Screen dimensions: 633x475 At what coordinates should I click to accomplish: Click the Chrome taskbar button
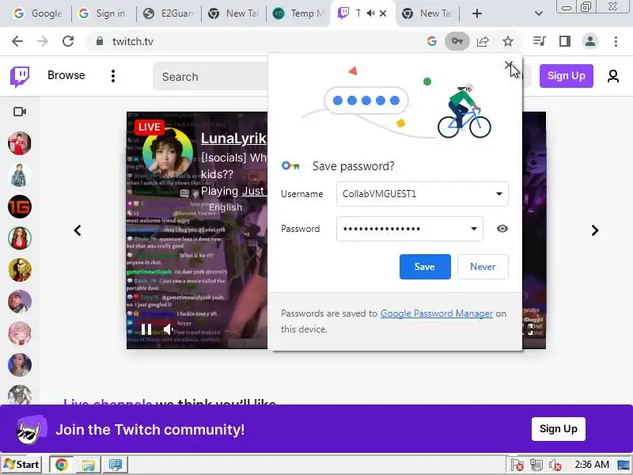[x=62, y=465]
